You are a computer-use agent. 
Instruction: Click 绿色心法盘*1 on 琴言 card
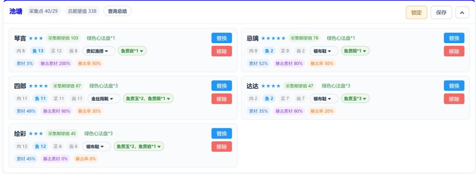point(101,38)
